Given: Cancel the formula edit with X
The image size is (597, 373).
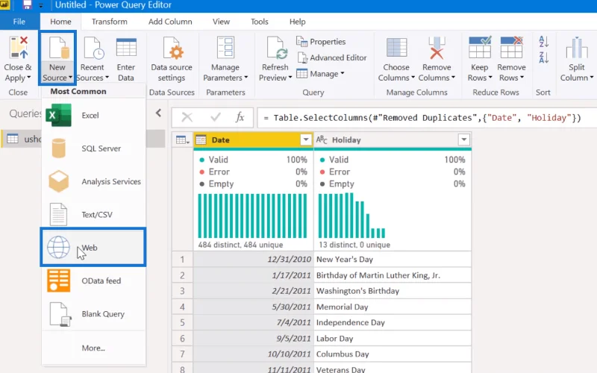Looking at the screenshot, I should point(187,117).
